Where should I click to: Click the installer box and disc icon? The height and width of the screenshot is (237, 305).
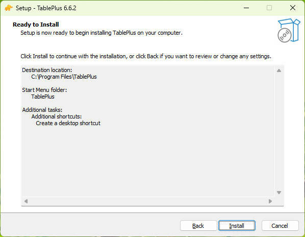coord(289,30)
